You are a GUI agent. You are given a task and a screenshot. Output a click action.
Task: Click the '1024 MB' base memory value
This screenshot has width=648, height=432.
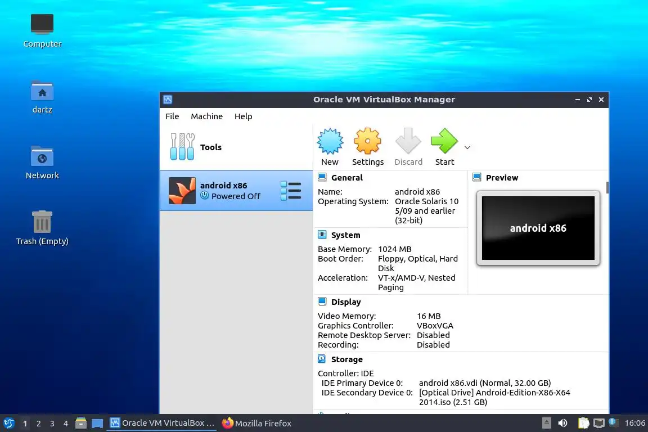point(395,249)
